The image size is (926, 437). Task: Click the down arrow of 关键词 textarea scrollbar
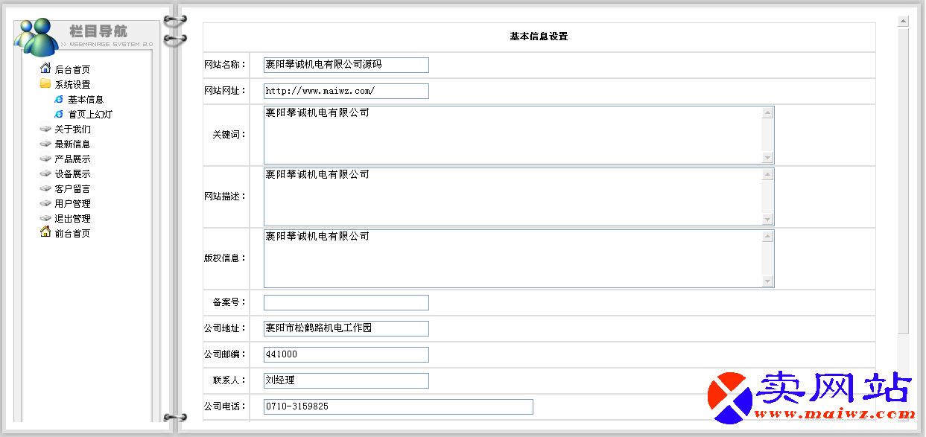[x=767, y=157]
